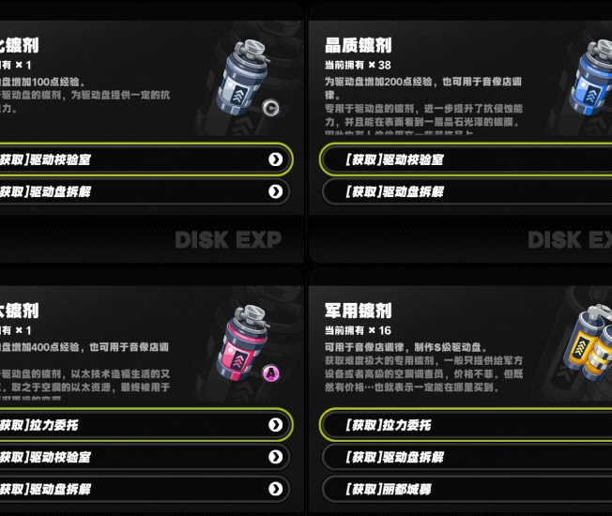Click the C rank badge icon
612x516 pixels.
271,108
